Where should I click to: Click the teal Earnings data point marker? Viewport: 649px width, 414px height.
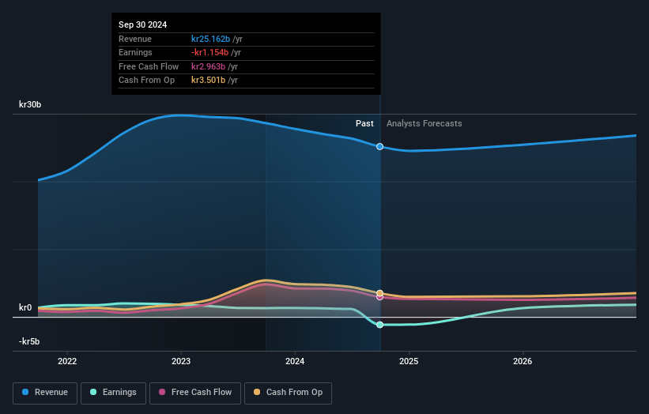point(379,325)
